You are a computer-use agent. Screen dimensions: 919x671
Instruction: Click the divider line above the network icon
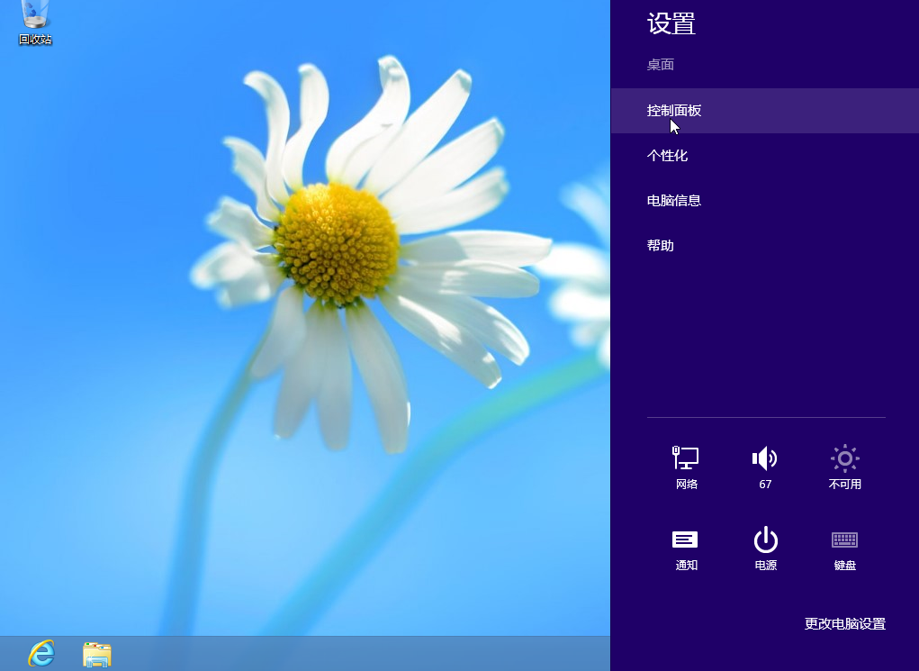[x=765, y=417]
